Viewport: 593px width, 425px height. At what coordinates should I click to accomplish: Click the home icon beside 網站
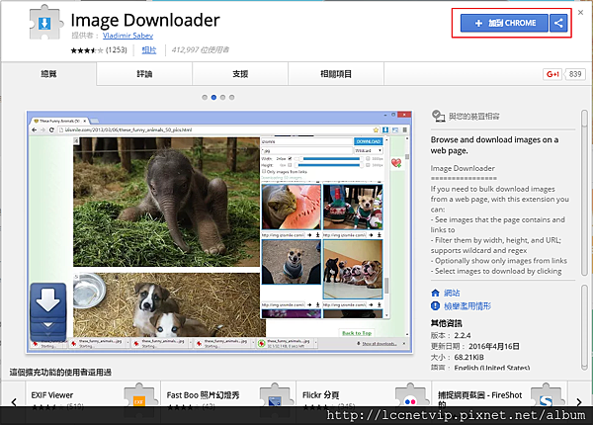[x=435, y=293]
